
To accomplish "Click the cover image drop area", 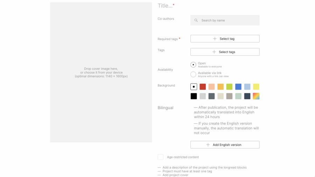I will pos(101,72).
